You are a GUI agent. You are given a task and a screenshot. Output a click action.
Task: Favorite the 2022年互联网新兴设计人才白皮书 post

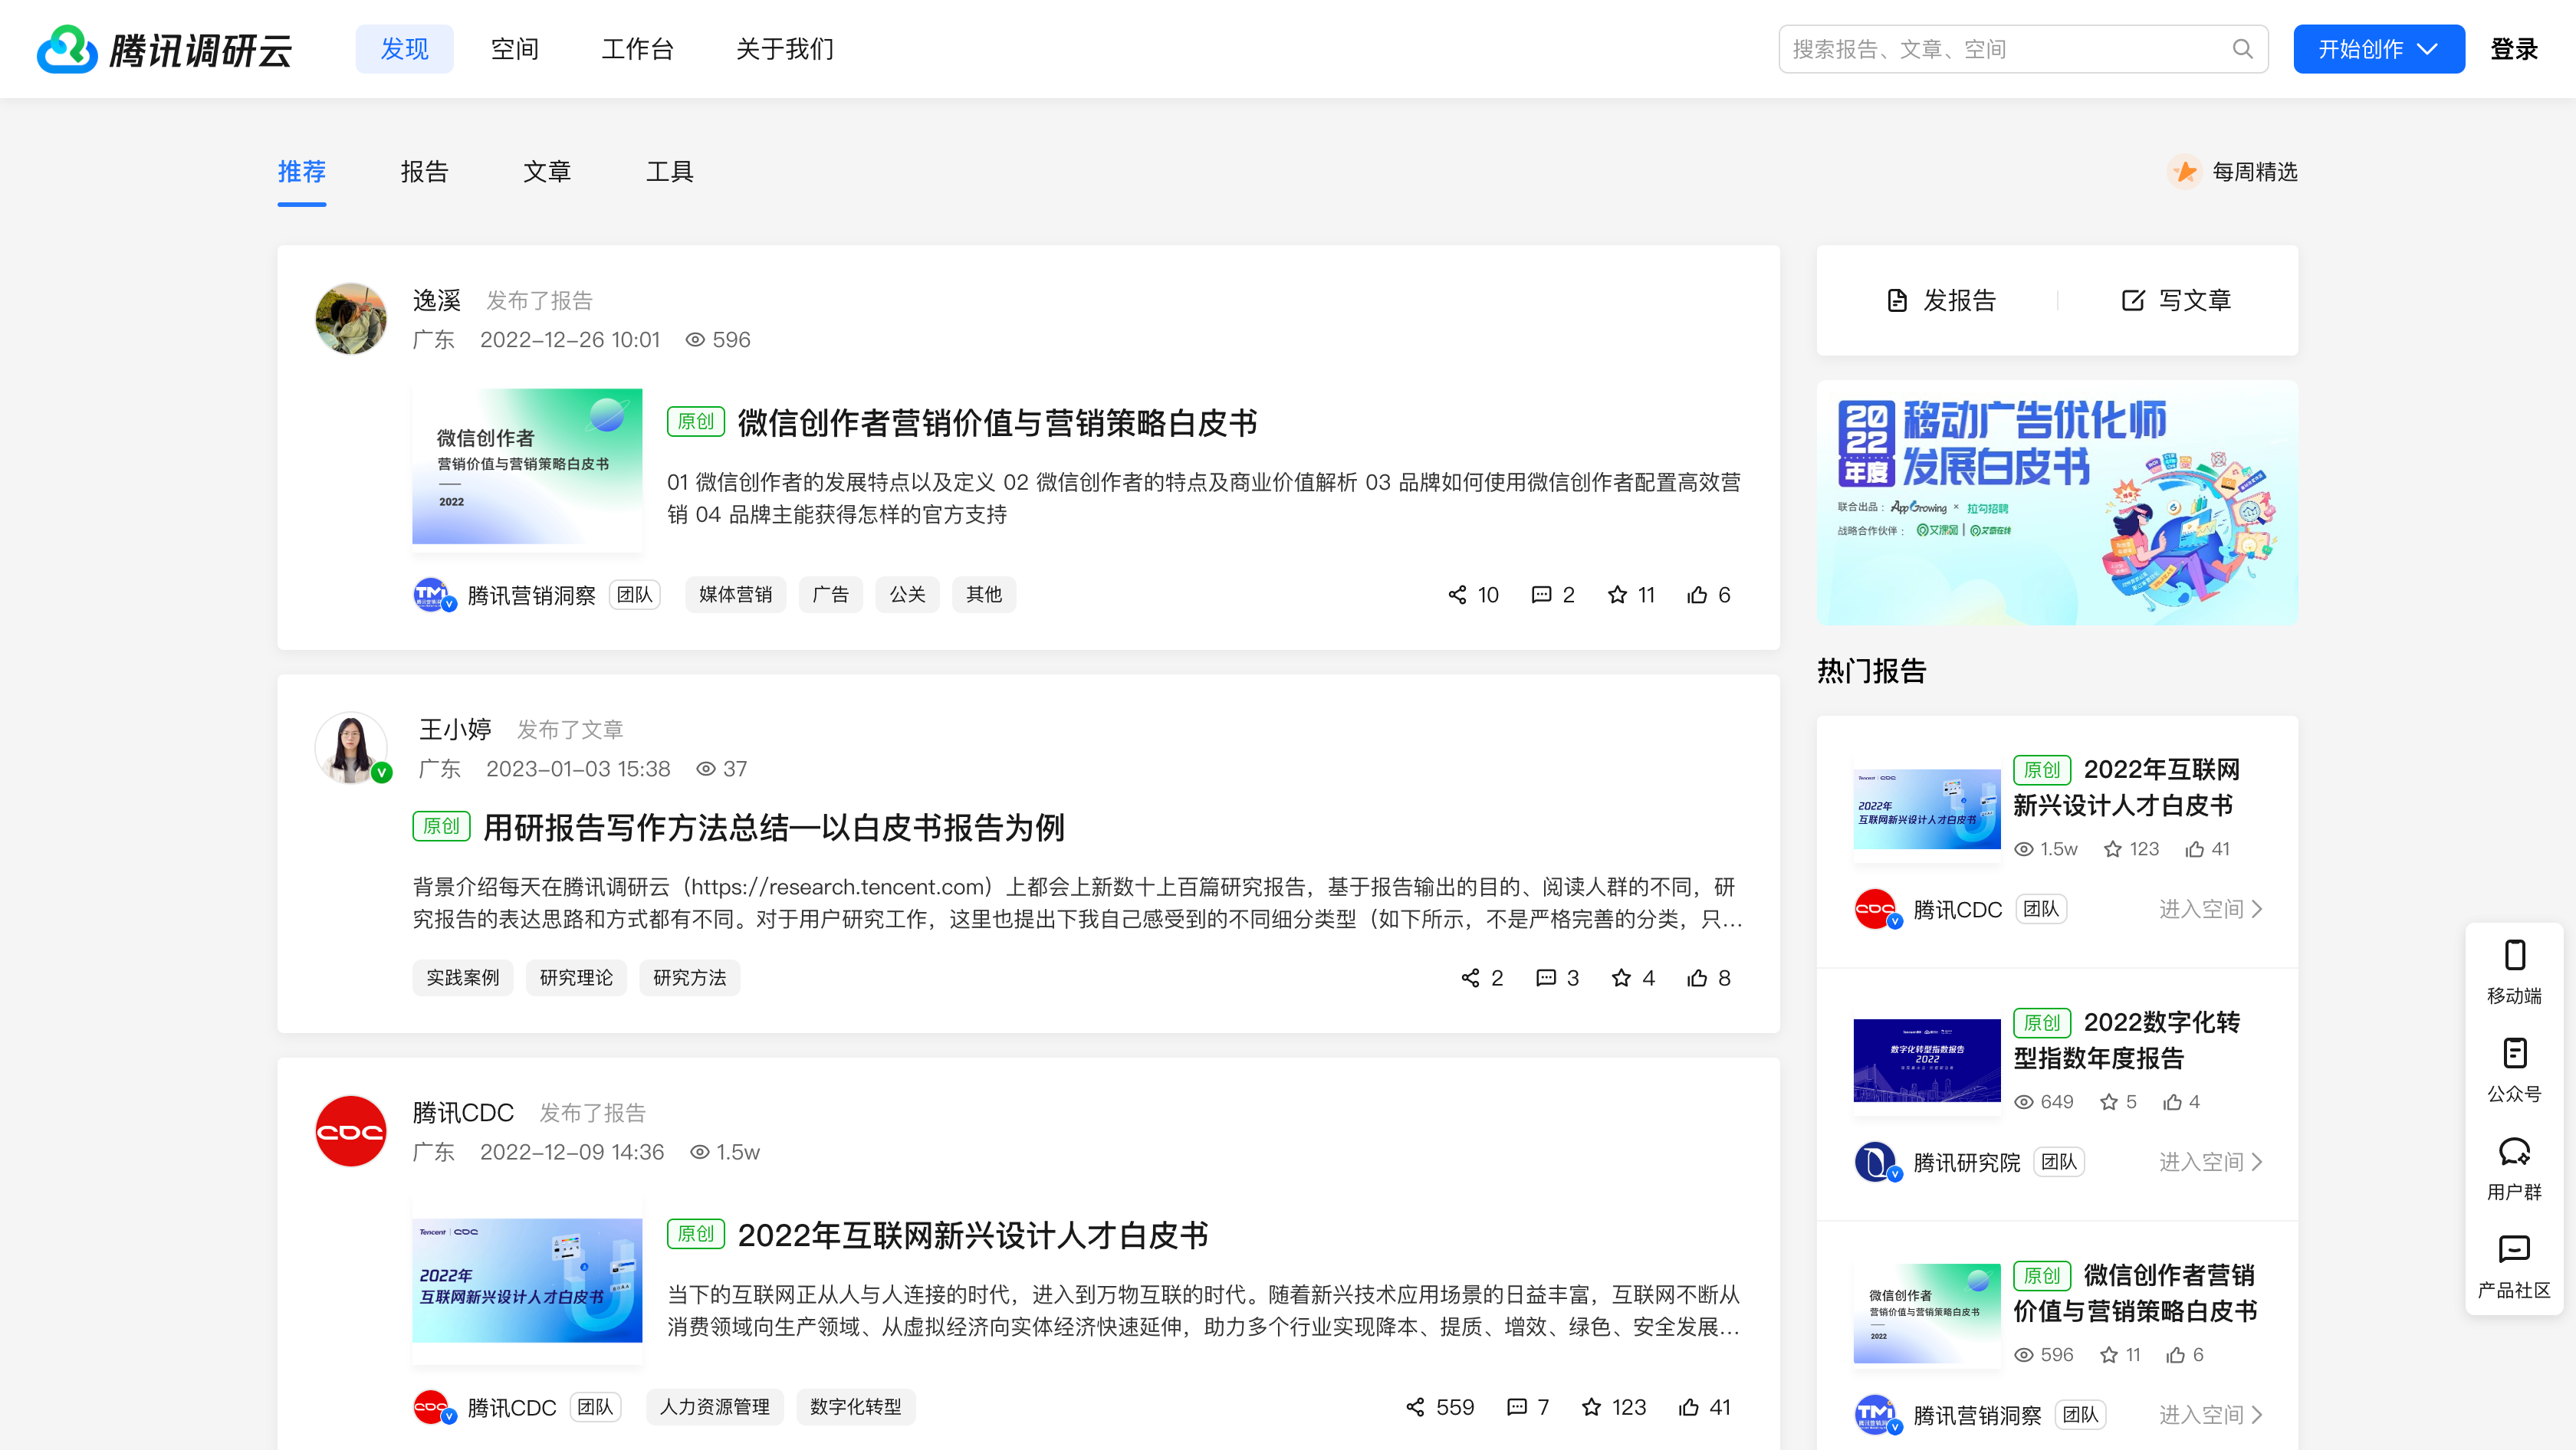1591,1407
